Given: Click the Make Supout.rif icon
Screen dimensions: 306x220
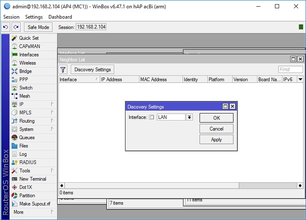Looking at the screenshot, I should pyautogui.click(x=14, y=204).
